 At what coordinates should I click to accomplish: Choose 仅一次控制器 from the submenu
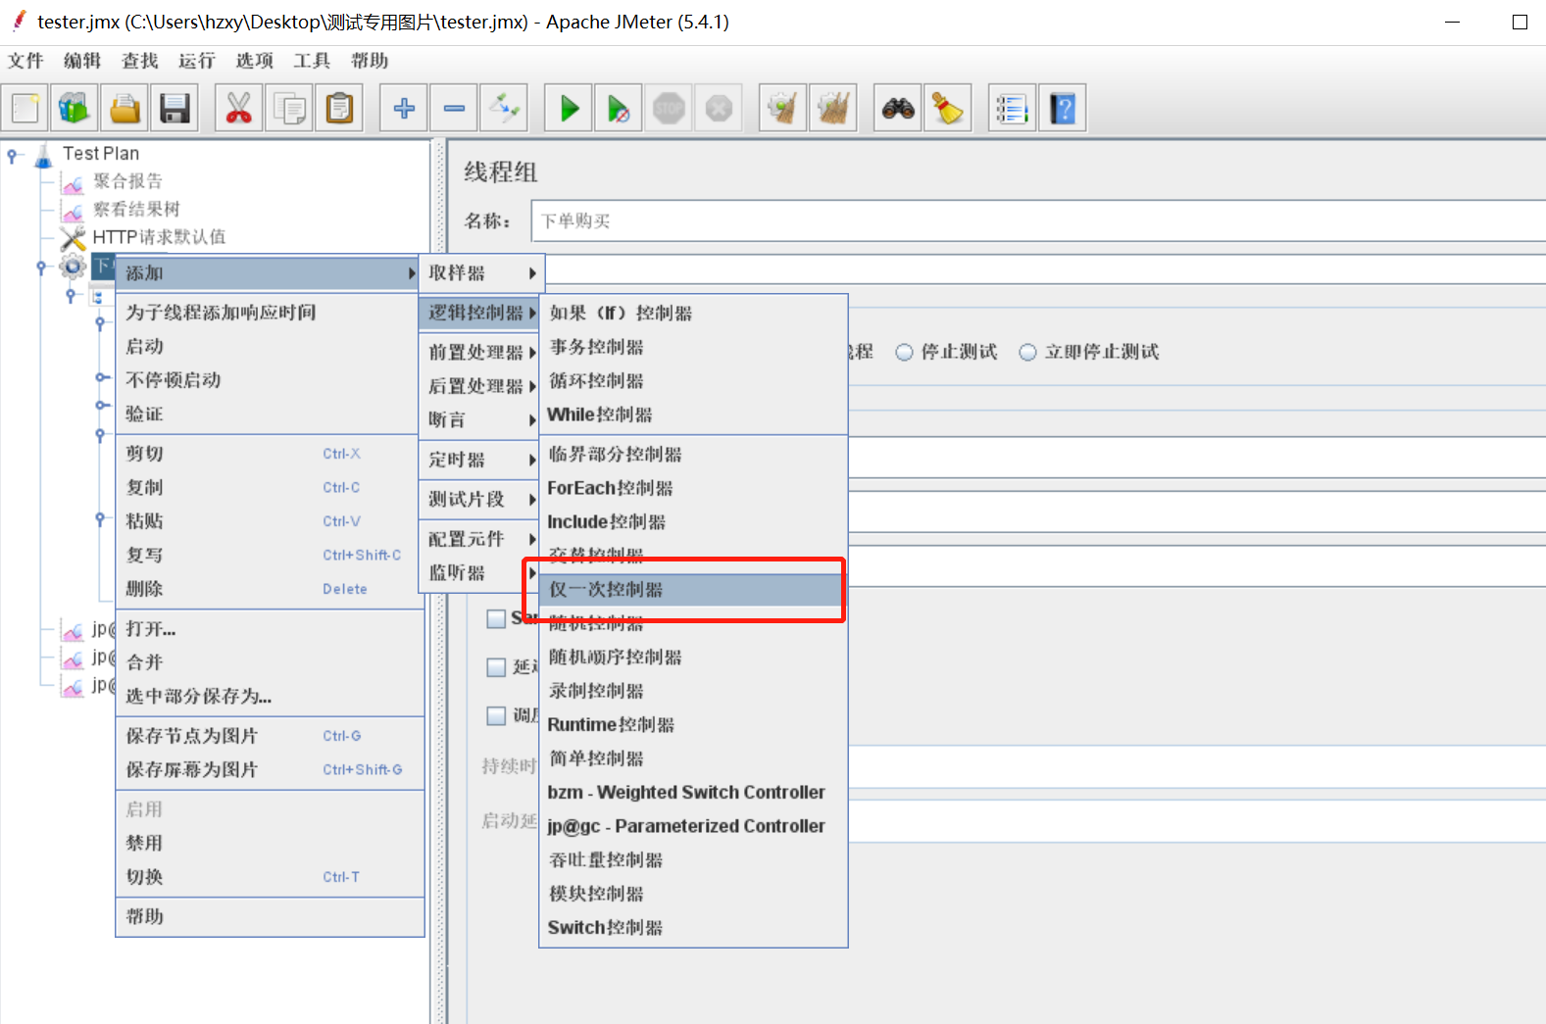pos(692,590)
